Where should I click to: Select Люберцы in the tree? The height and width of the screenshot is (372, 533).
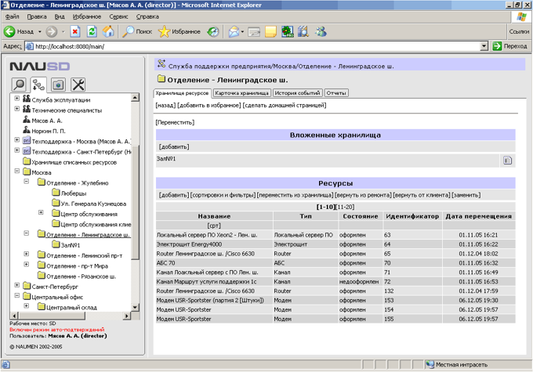(74, 193)
